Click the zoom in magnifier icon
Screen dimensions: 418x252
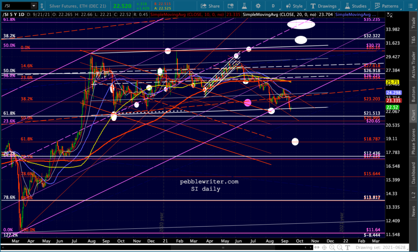332,248
